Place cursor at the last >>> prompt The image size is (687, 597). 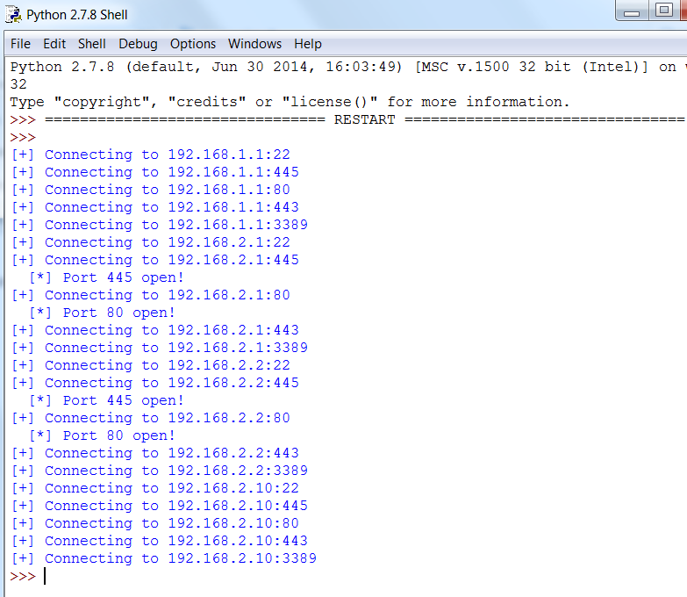coord(45,576)
